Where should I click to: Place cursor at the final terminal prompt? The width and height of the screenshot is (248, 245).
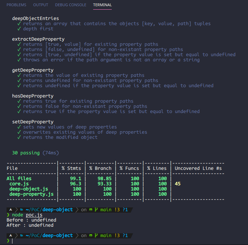click(12, 241)
